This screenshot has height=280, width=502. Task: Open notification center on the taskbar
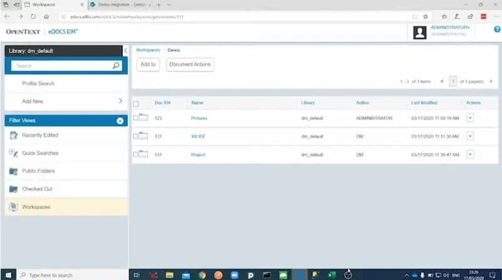(x=493, y=275)
